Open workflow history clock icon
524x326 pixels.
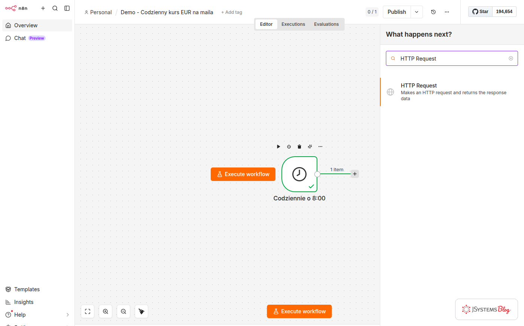[x=433, y=12]
